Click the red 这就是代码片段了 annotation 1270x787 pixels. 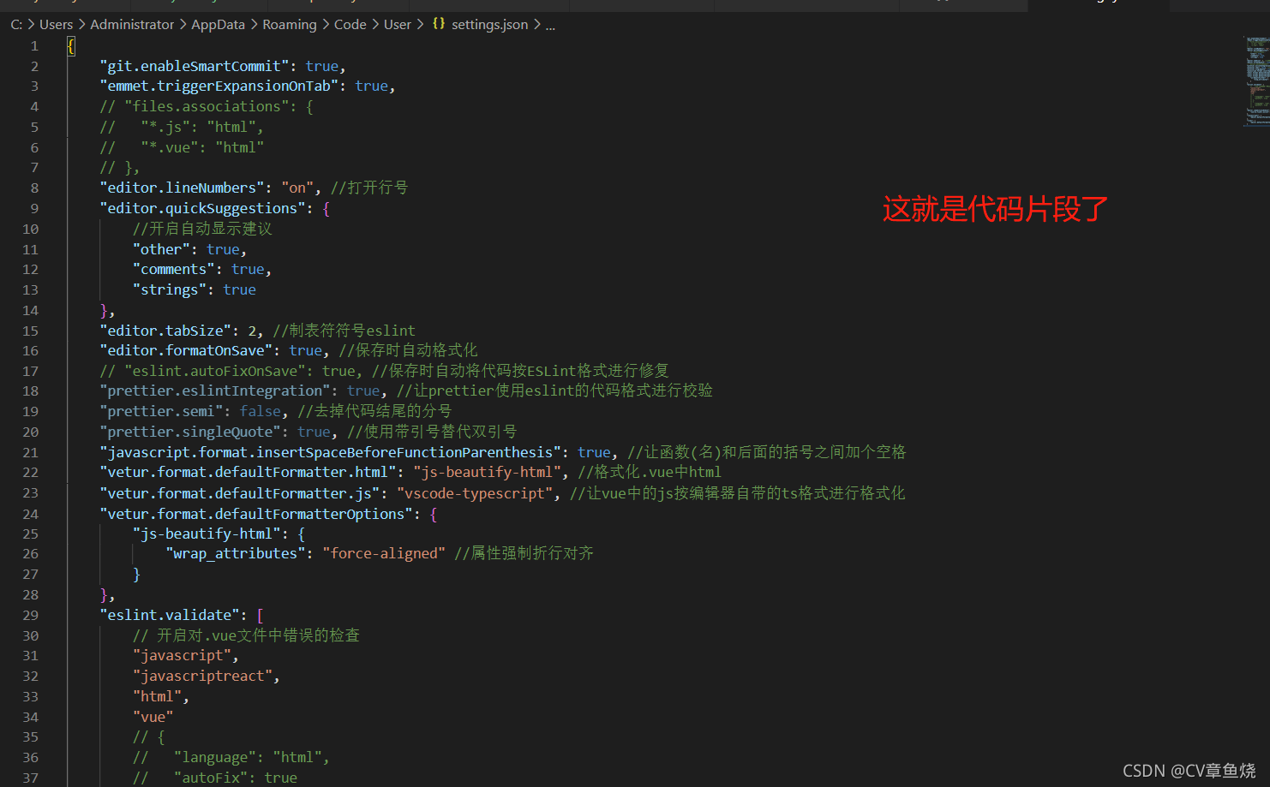pos(994,208)
